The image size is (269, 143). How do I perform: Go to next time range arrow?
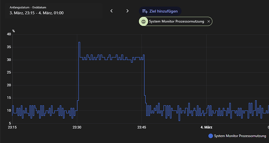point(127,11)
